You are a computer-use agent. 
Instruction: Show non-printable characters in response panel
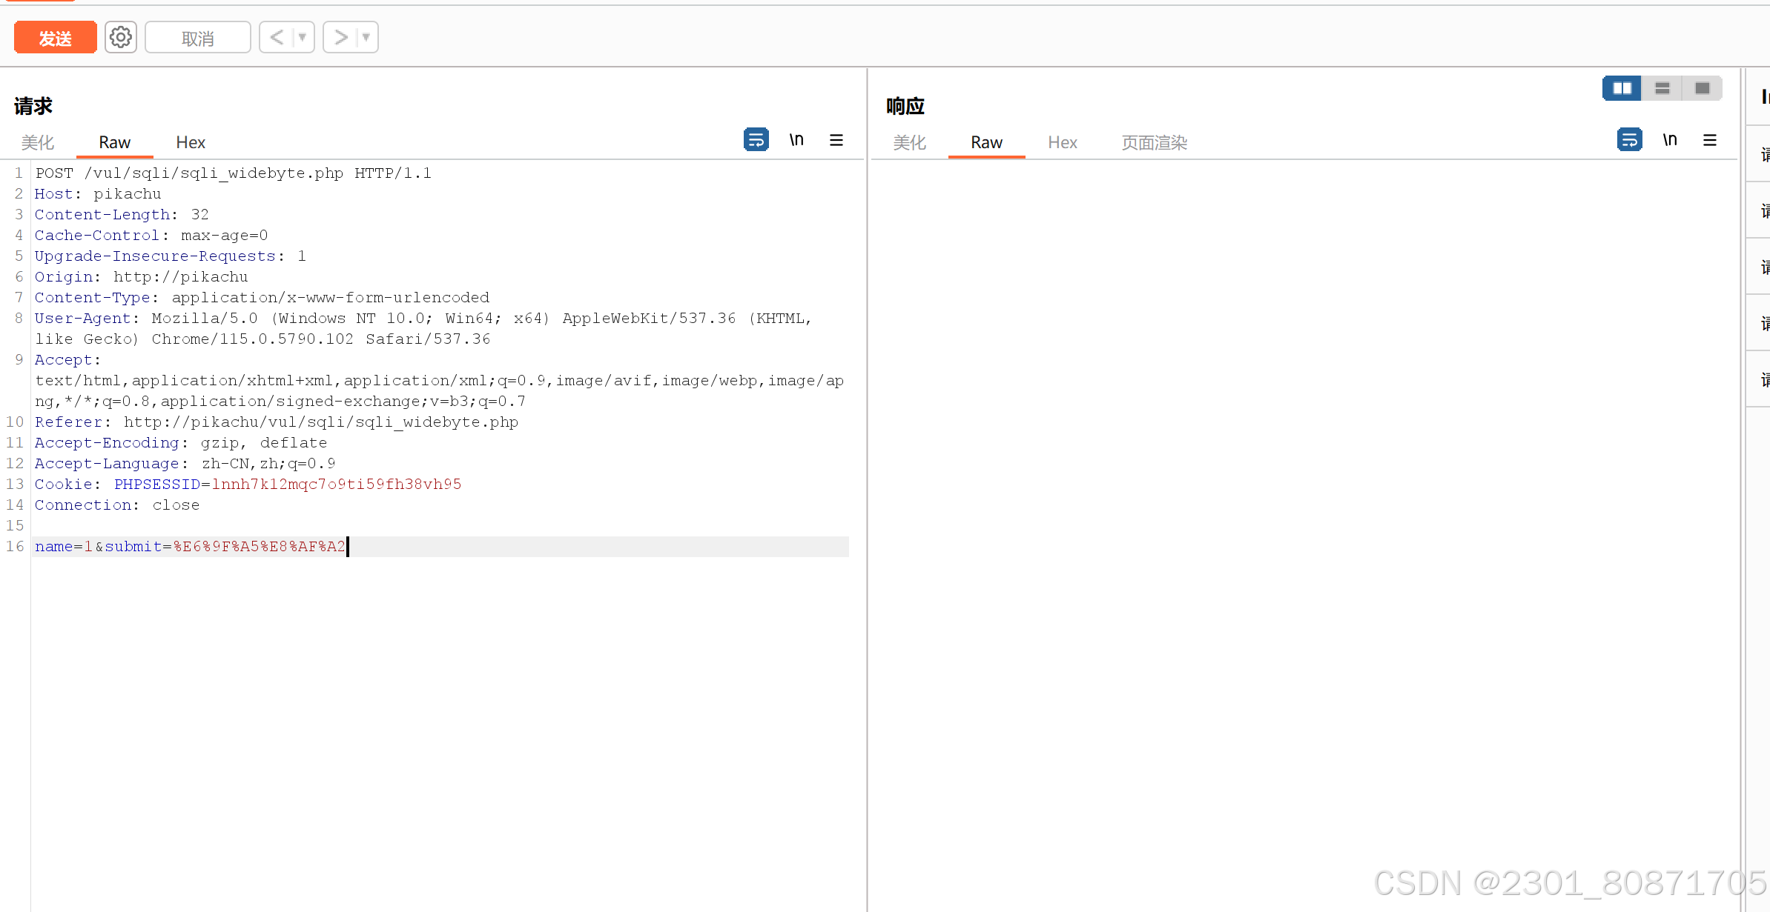(1670, 139)
